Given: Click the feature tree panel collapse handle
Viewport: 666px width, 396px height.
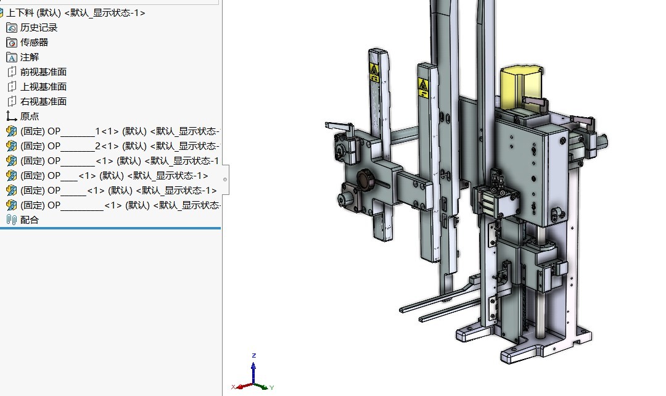Looking at the screenshot, I should click(x=225, y=179).
